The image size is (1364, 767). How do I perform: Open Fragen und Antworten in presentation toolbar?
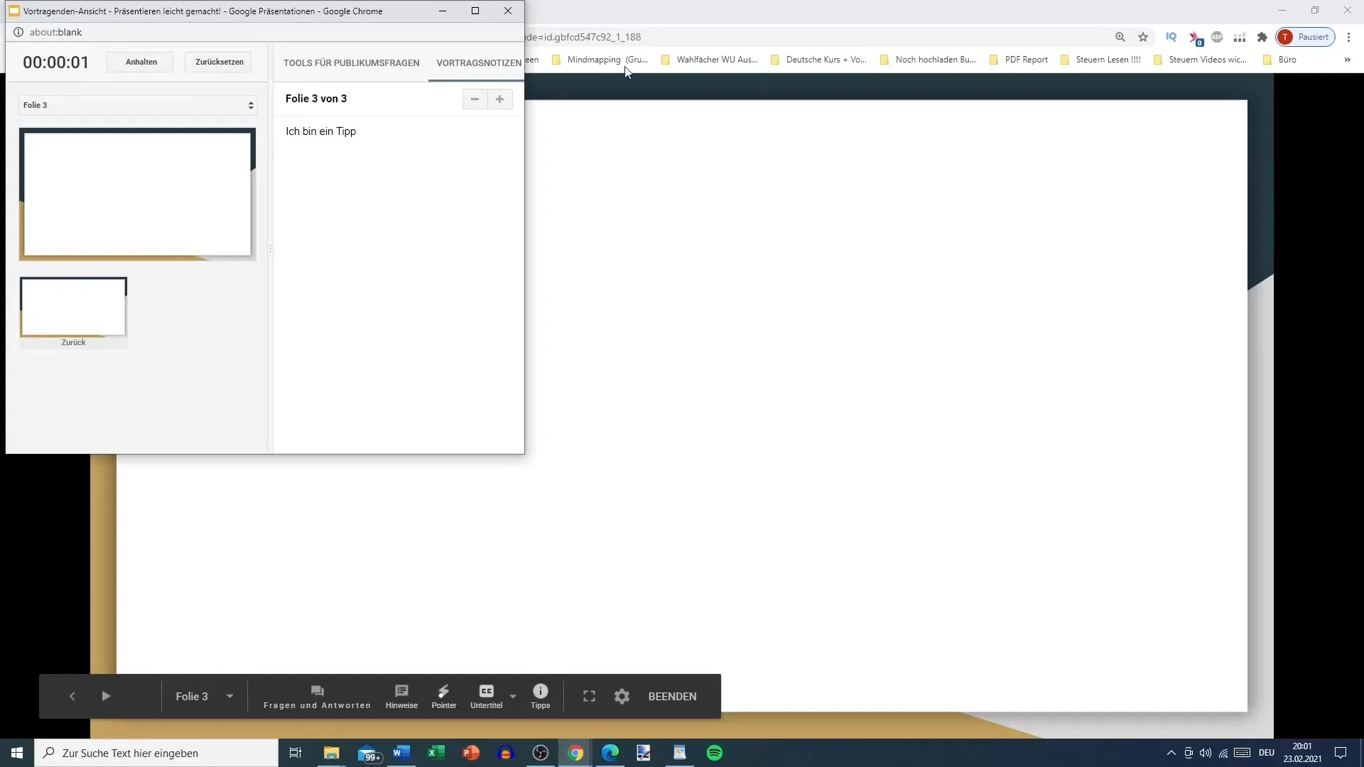[317, 697]
